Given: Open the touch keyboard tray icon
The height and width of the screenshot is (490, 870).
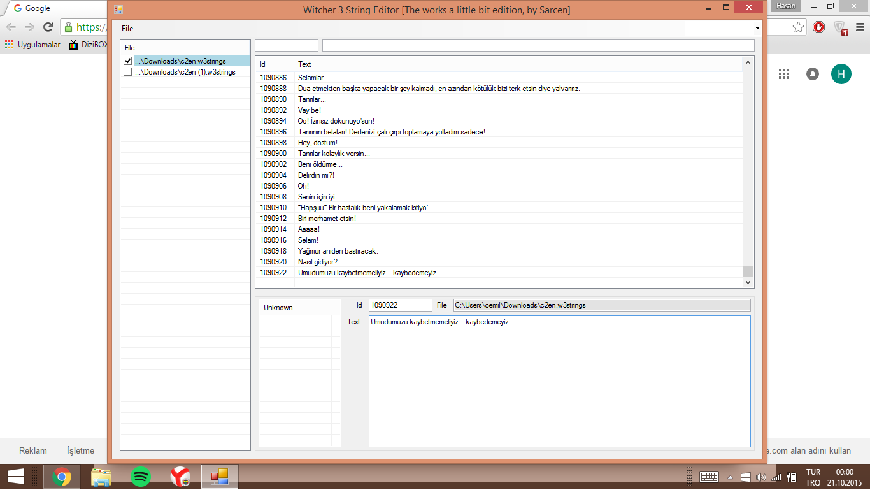Looking at the screenshot, I should pyautogui.click(x=709, y=477).
